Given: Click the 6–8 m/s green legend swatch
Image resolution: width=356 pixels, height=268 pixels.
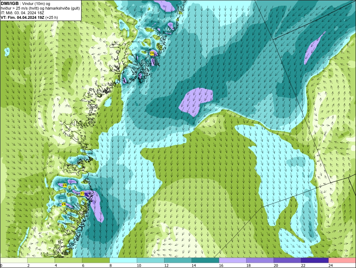Looking at the screenshot, I should tap(96, 260).
